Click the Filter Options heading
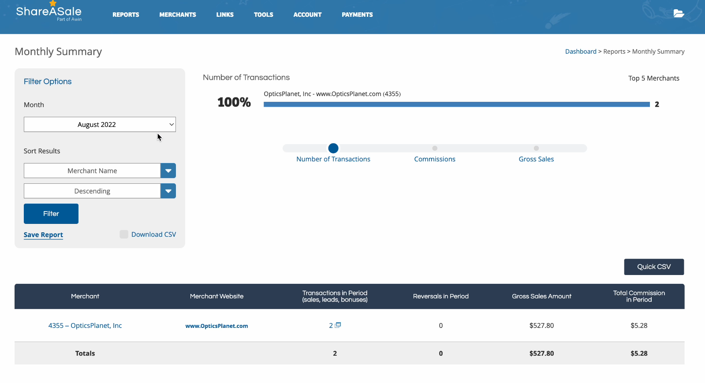The width and height of the screenshot is (705, 383). pyautogui.click(x=48, y=82)
